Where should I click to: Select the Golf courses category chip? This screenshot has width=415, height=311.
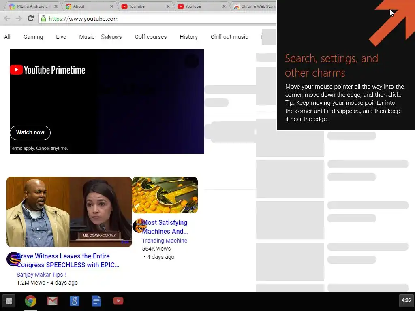pyautogui.click(x=151, y=37)
